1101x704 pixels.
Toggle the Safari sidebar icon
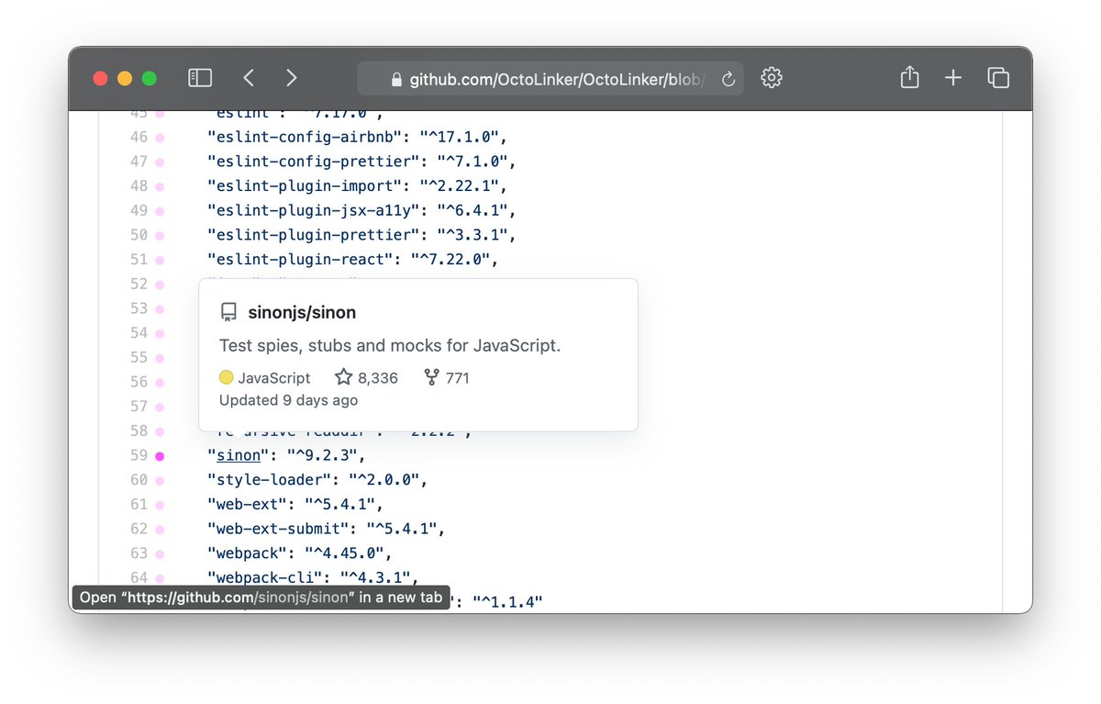(x=200, y=78)
